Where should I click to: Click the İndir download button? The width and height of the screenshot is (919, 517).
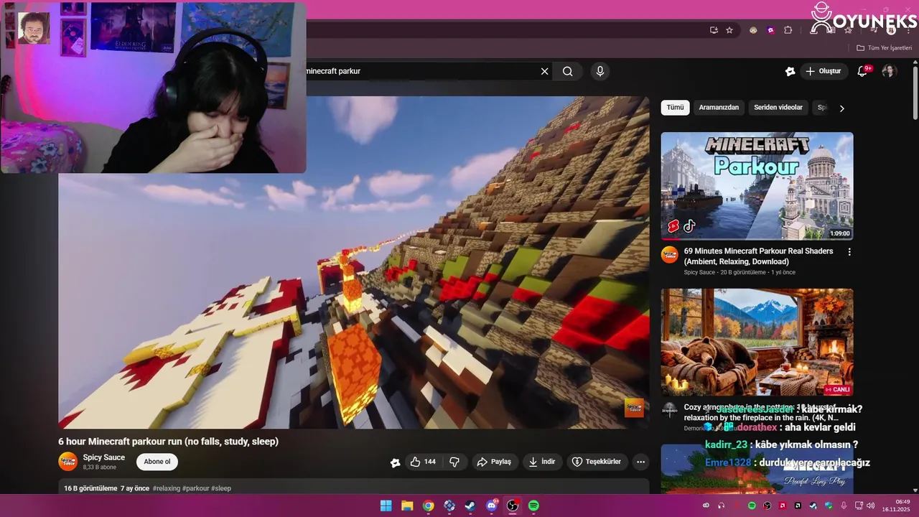point(542,462)
